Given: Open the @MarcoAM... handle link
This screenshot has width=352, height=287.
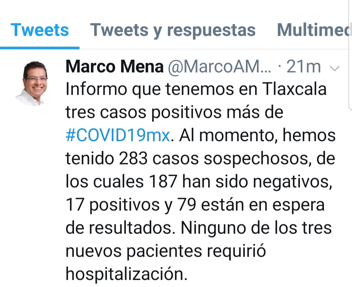Looking at the screenshot, I should tap(219, 67).
